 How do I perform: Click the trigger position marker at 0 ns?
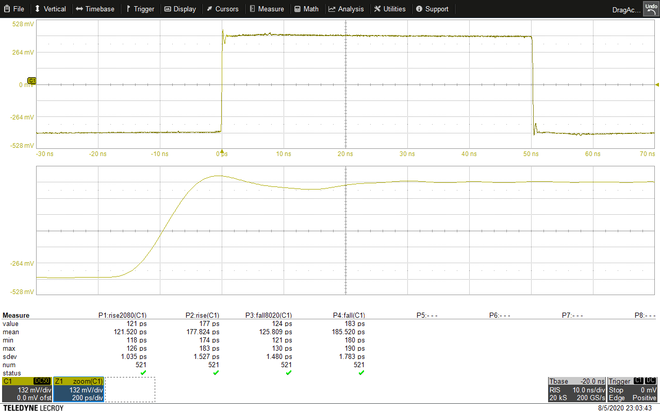(x=222, y=151)
